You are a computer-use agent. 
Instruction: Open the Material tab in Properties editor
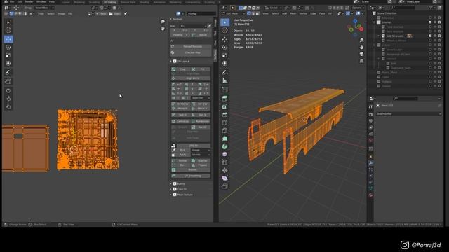point(370,195)
